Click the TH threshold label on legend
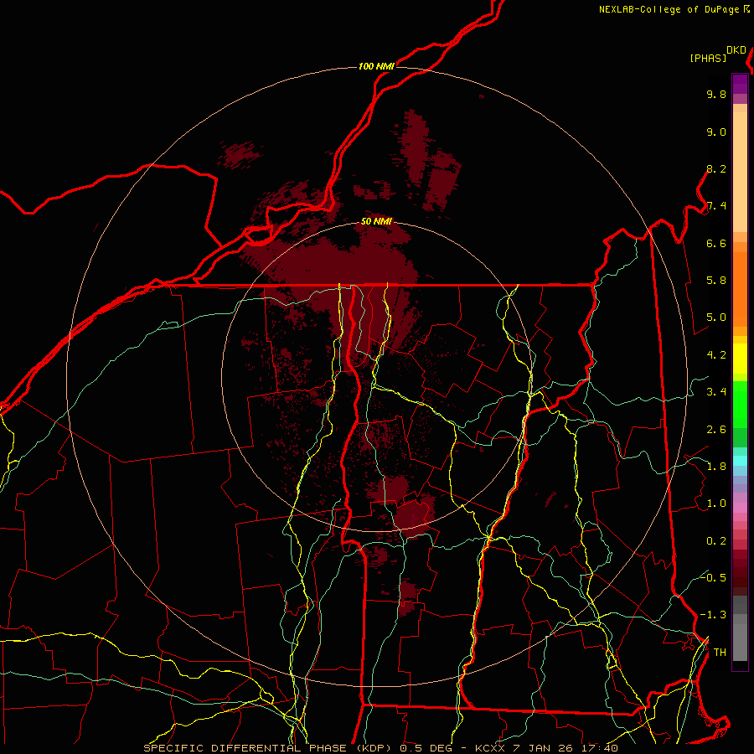Screen dimensions: 754x754 click(x=720, y=653)
